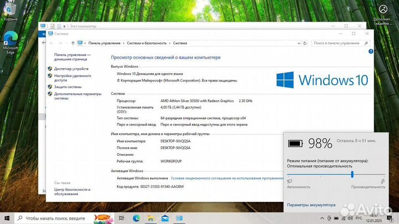Image resolution: width=399 pixels, height=224 pixels.
Task: Open the Help question mark icon
Action: (371, 52)
